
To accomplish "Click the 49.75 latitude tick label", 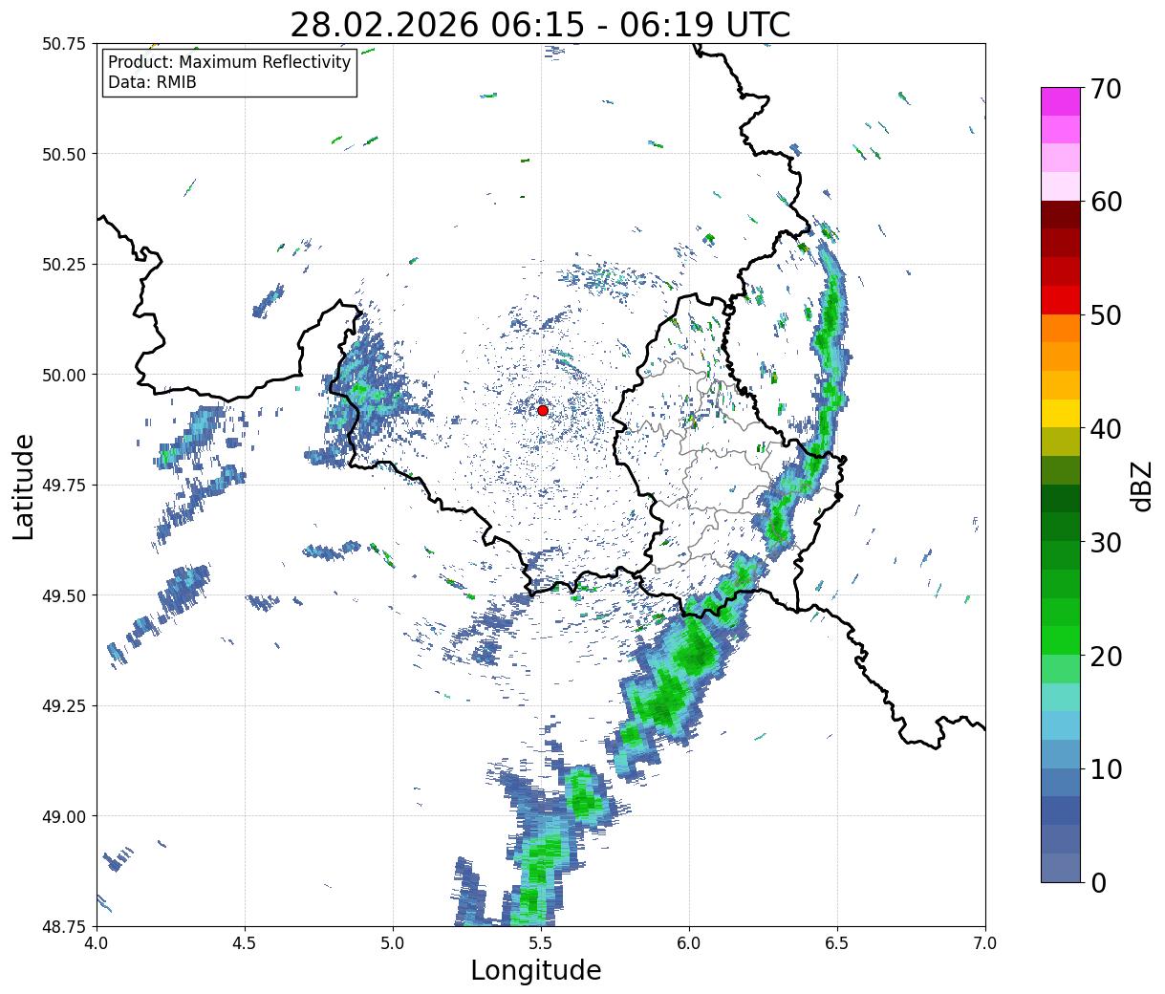I will click(63, 486).
